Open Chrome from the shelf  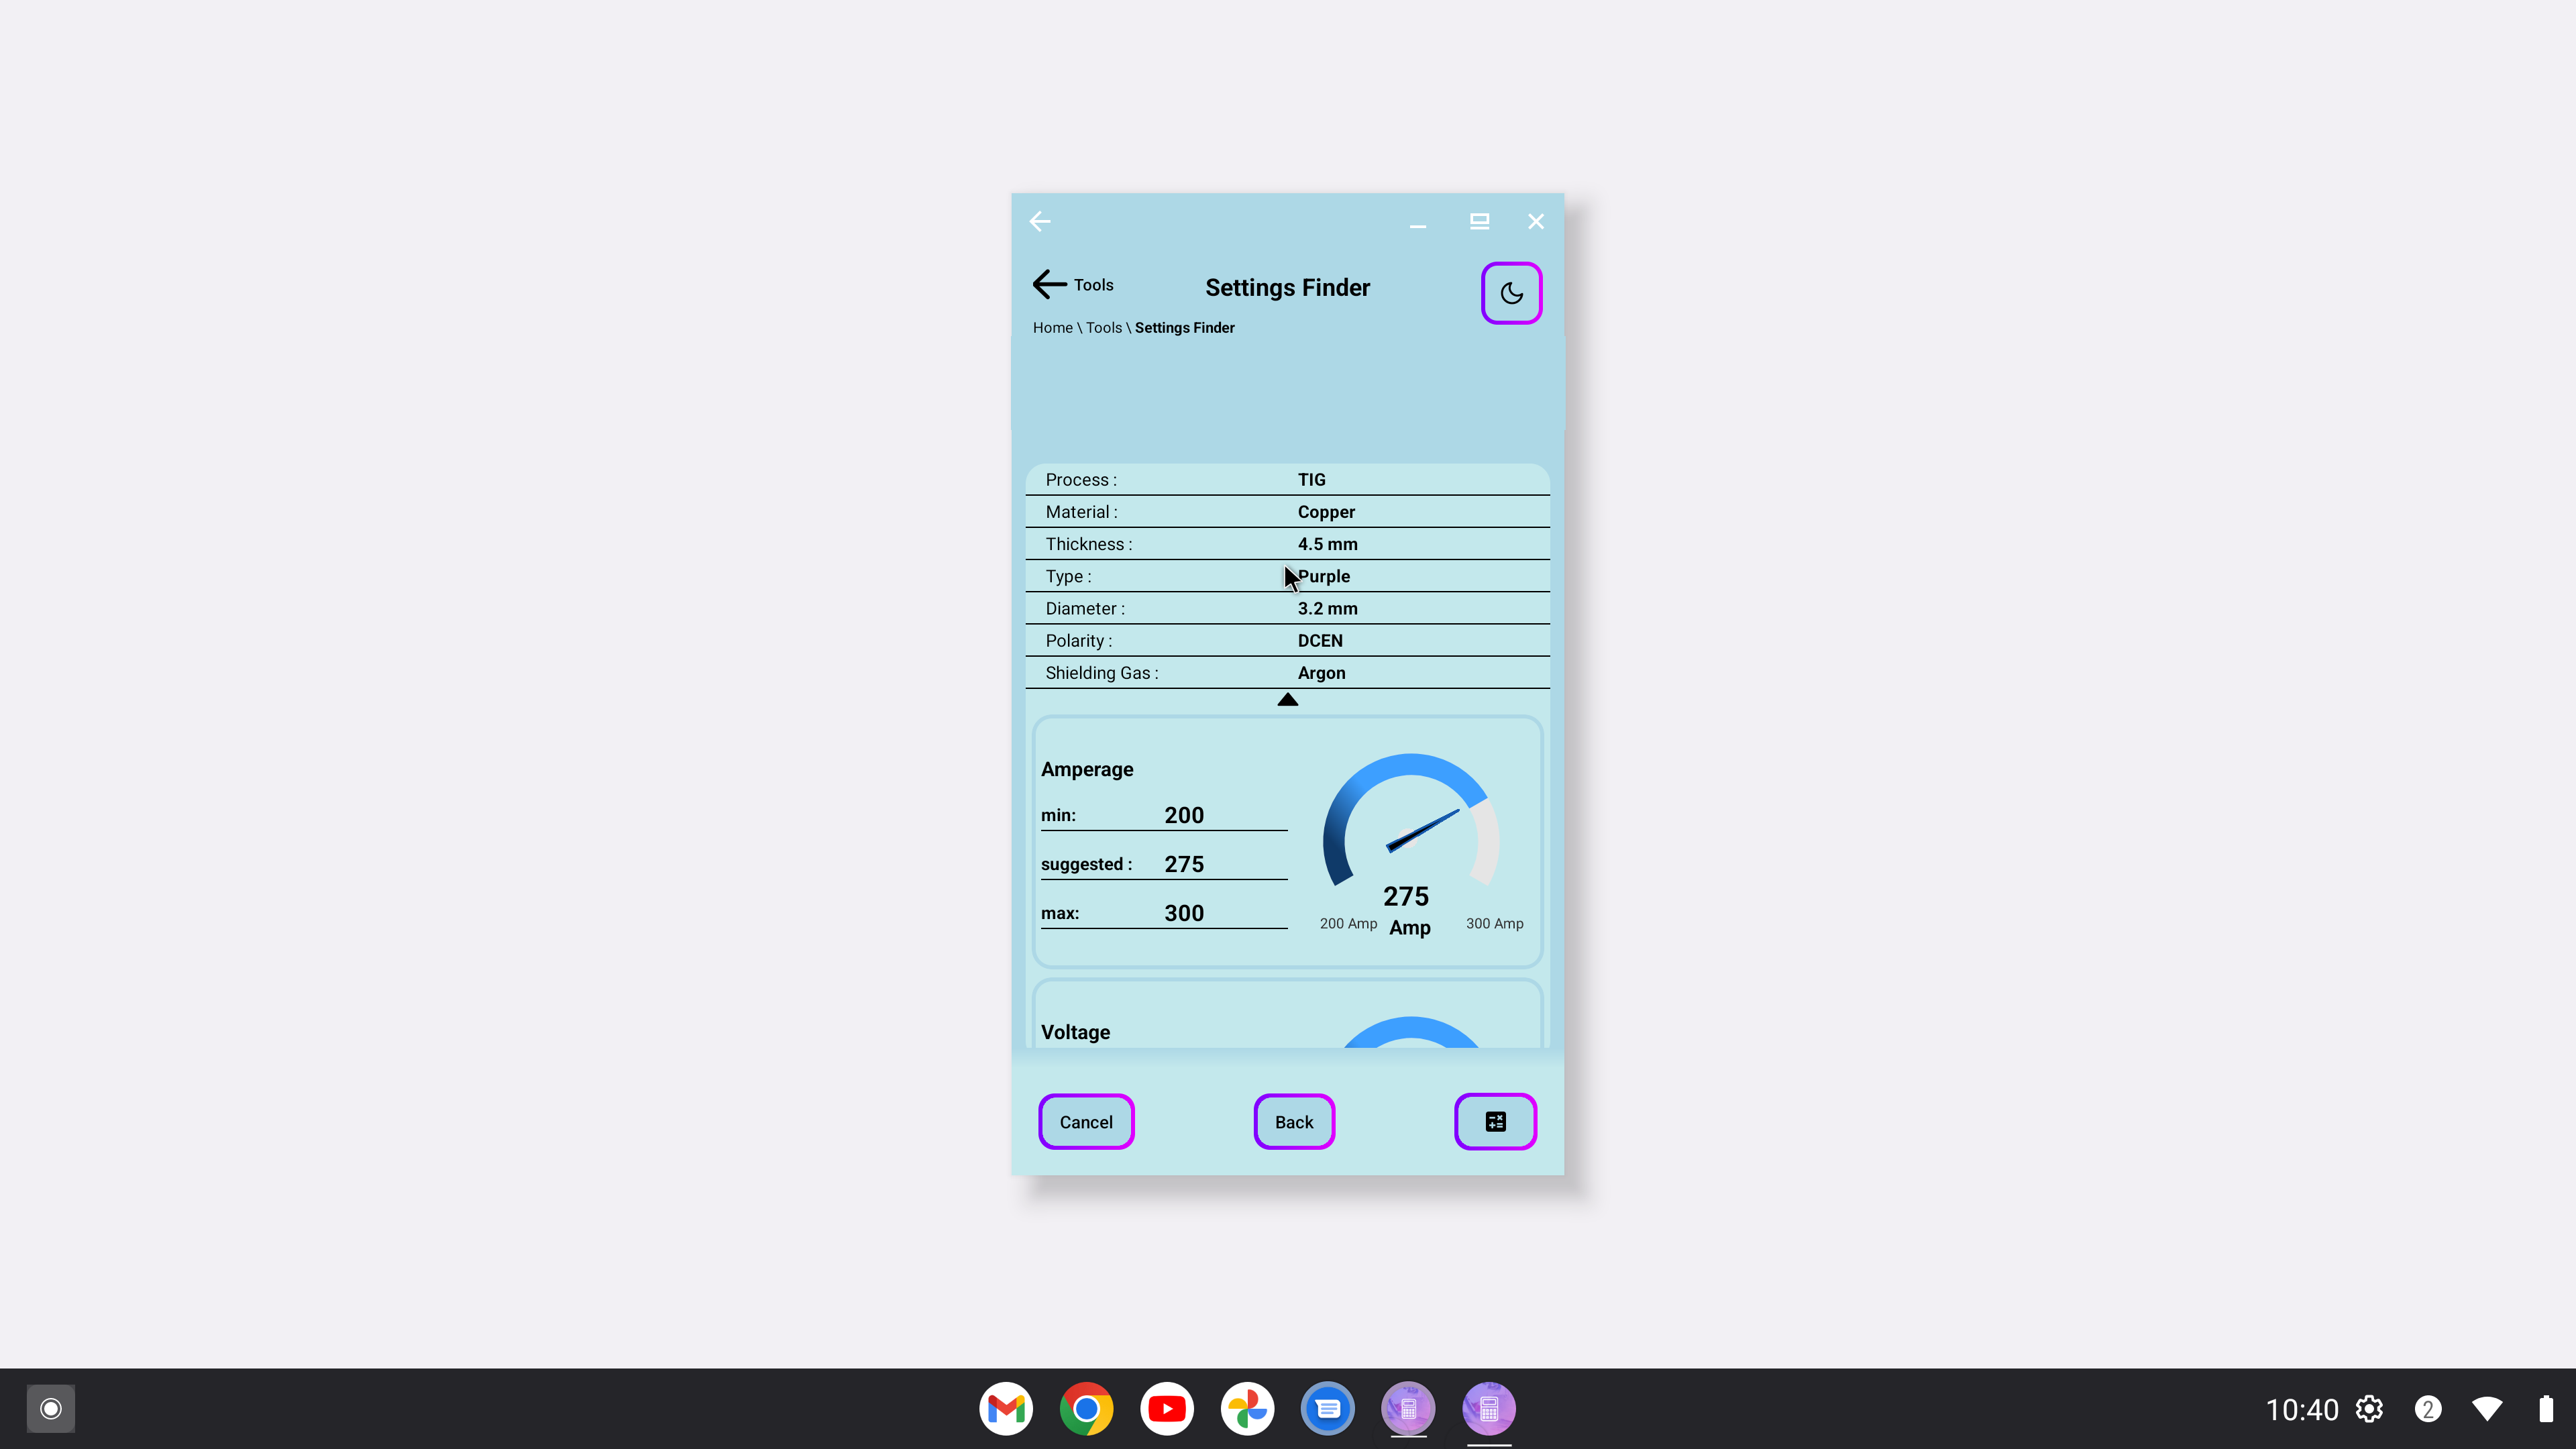(x=1086, y=1409)
